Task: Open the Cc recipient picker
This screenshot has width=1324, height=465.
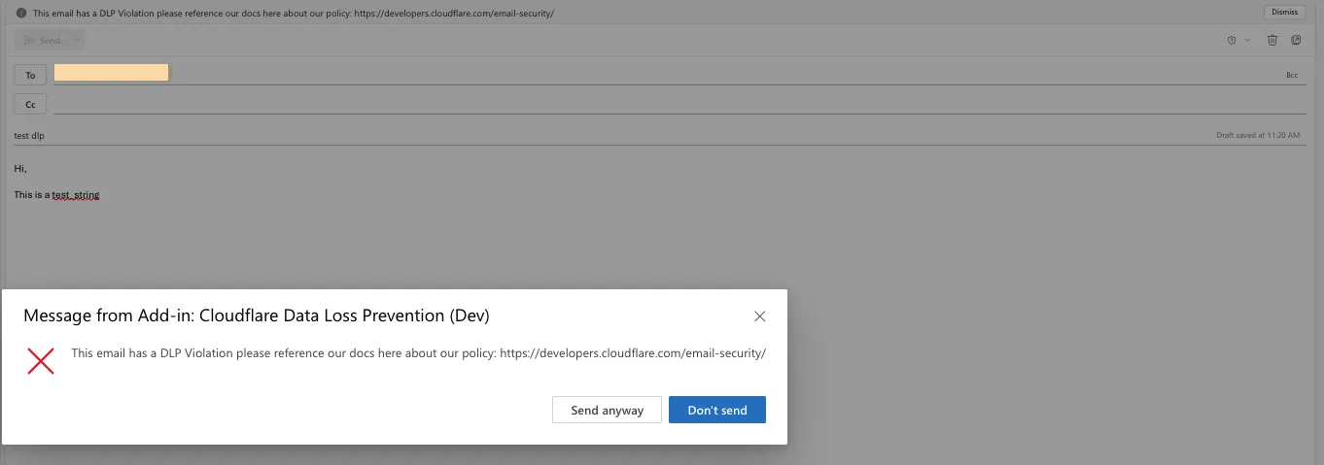Action: [30, 104]
